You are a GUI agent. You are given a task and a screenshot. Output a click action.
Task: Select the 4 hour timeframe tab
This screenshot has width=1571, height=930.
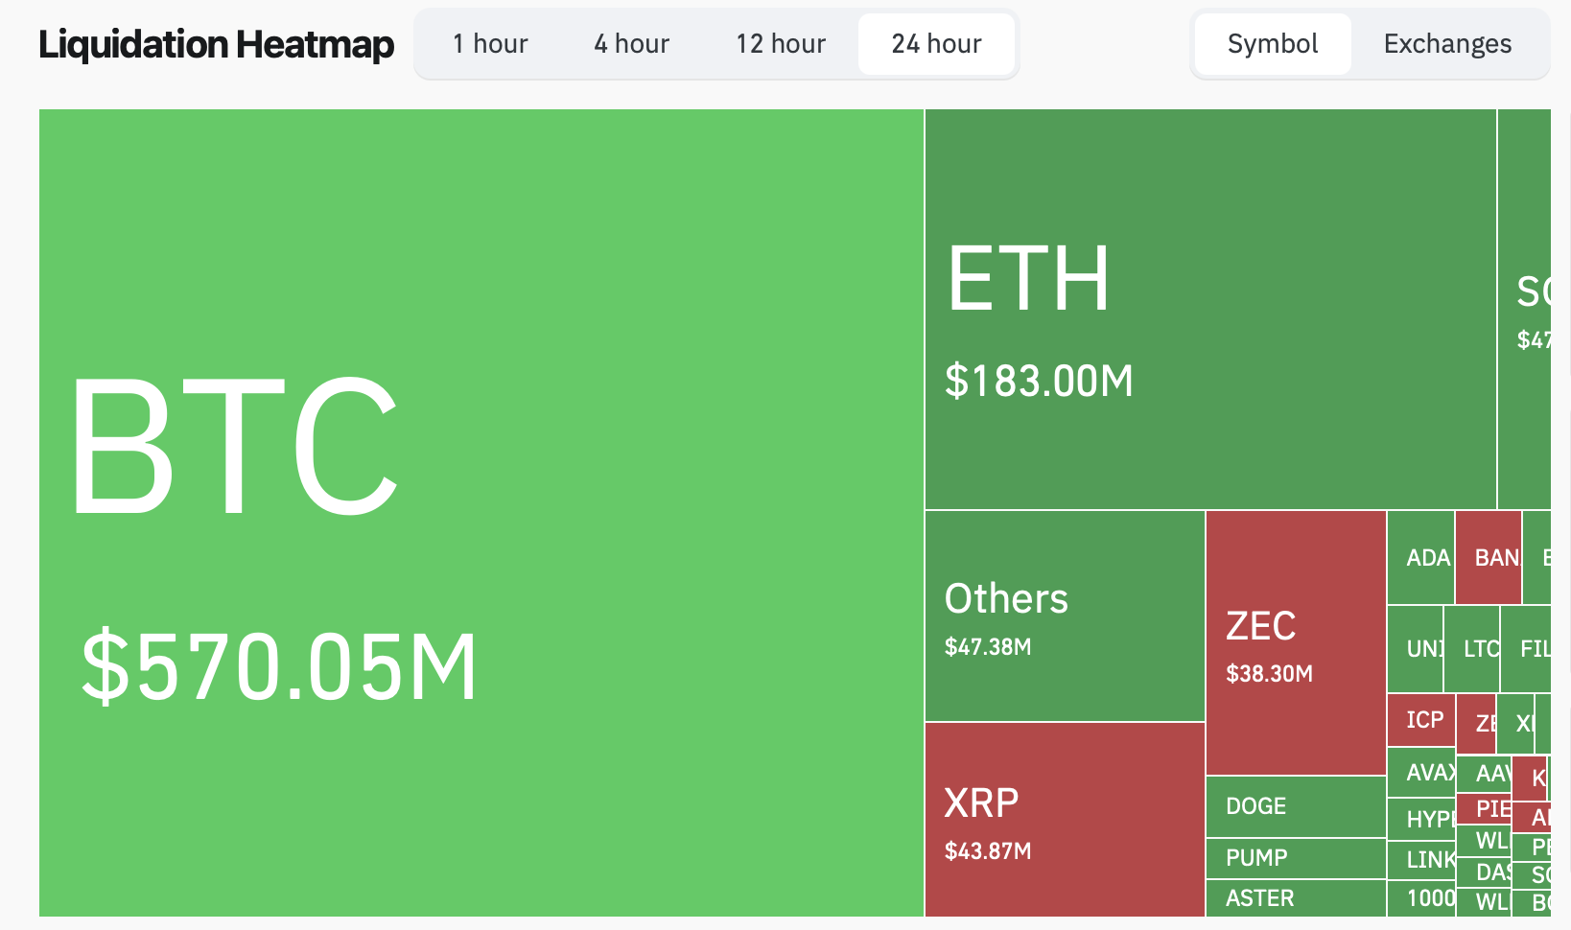pyautogui.click(x=631, y=44)
